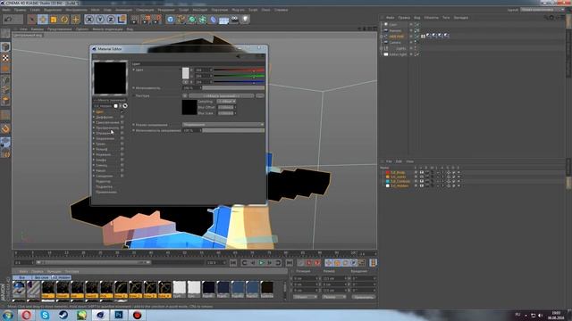Go to start of animation

tap(233, 263)
